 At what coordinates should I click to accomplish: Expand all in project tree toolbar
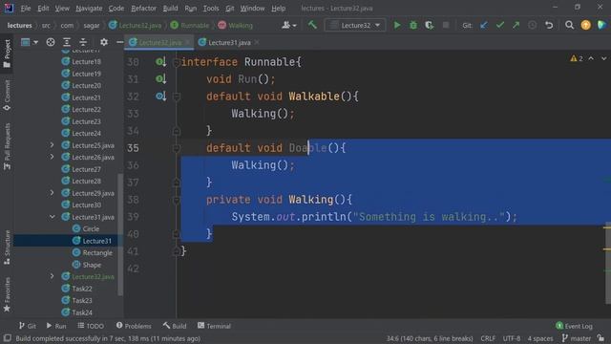click(x=67, y=42)
